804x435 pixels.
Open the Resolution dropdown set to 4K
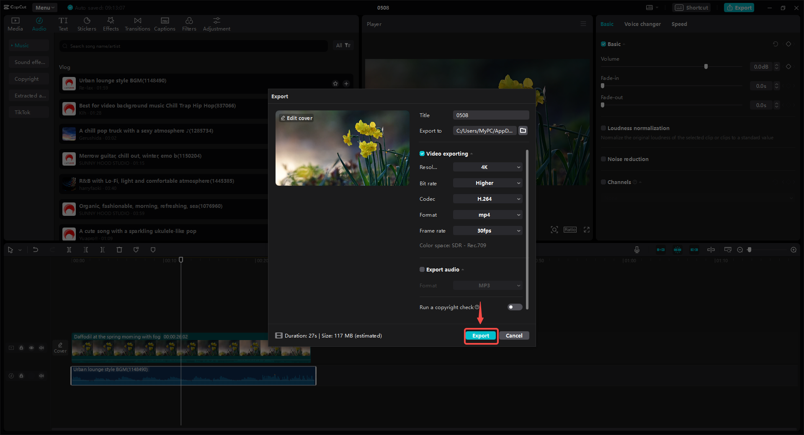(x=487, y=167)
